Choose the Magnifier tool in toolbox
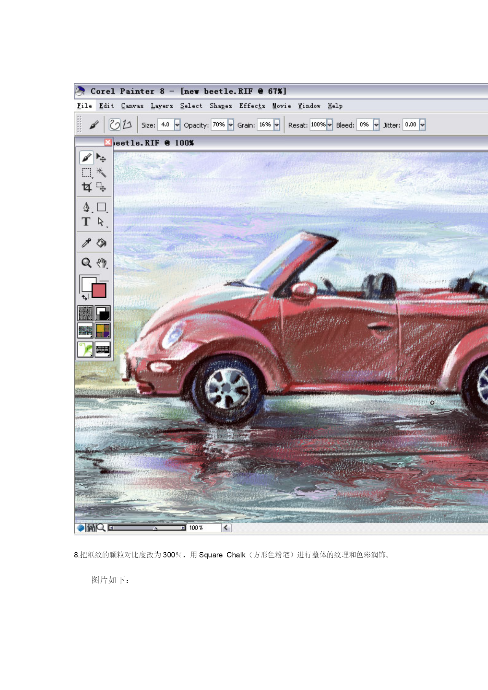The image size is (488, 690). click(x=87, y=262)
